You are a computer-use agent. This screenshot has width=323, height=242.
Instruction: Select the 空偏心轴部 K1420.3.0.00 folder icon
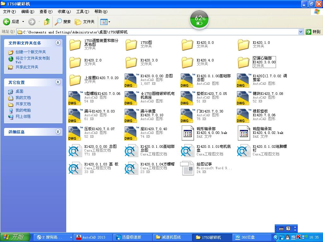244,62
